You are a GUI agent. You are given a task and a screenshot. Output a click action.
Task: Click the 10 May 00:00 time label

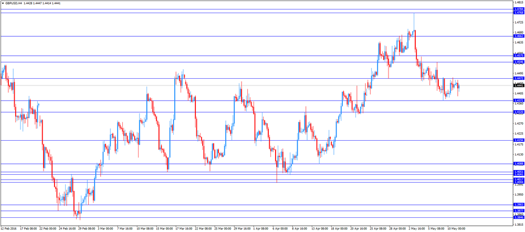[x=457, y=229]
